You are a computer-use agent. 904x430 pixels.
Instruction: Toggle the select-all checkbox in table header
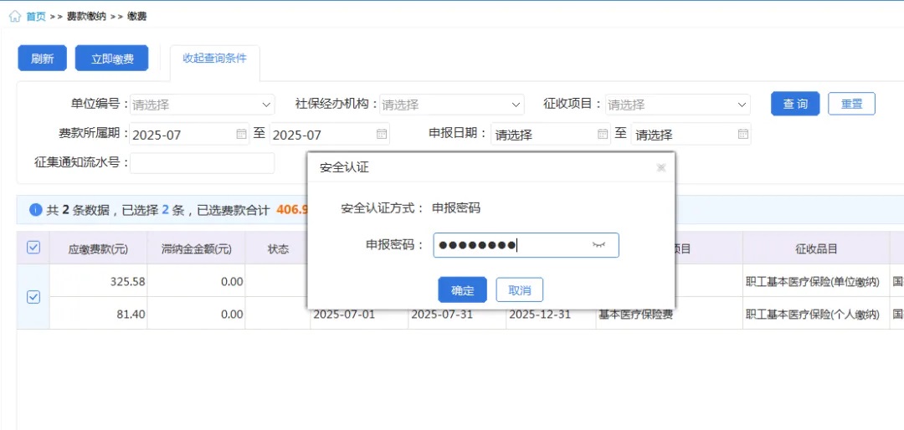[x=33, y=248]
